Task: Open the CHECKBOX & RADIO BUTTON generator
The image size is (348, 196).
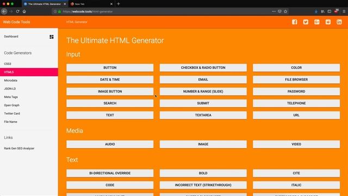Action: click(203, 68)
